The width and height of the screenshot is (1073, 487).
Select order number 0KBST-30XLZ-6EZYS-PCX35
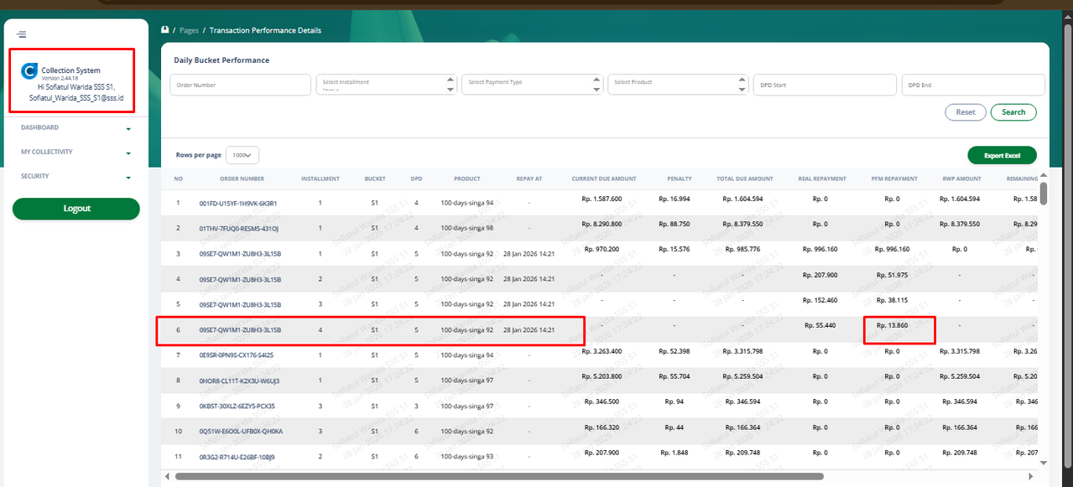(x=237, y=407)
